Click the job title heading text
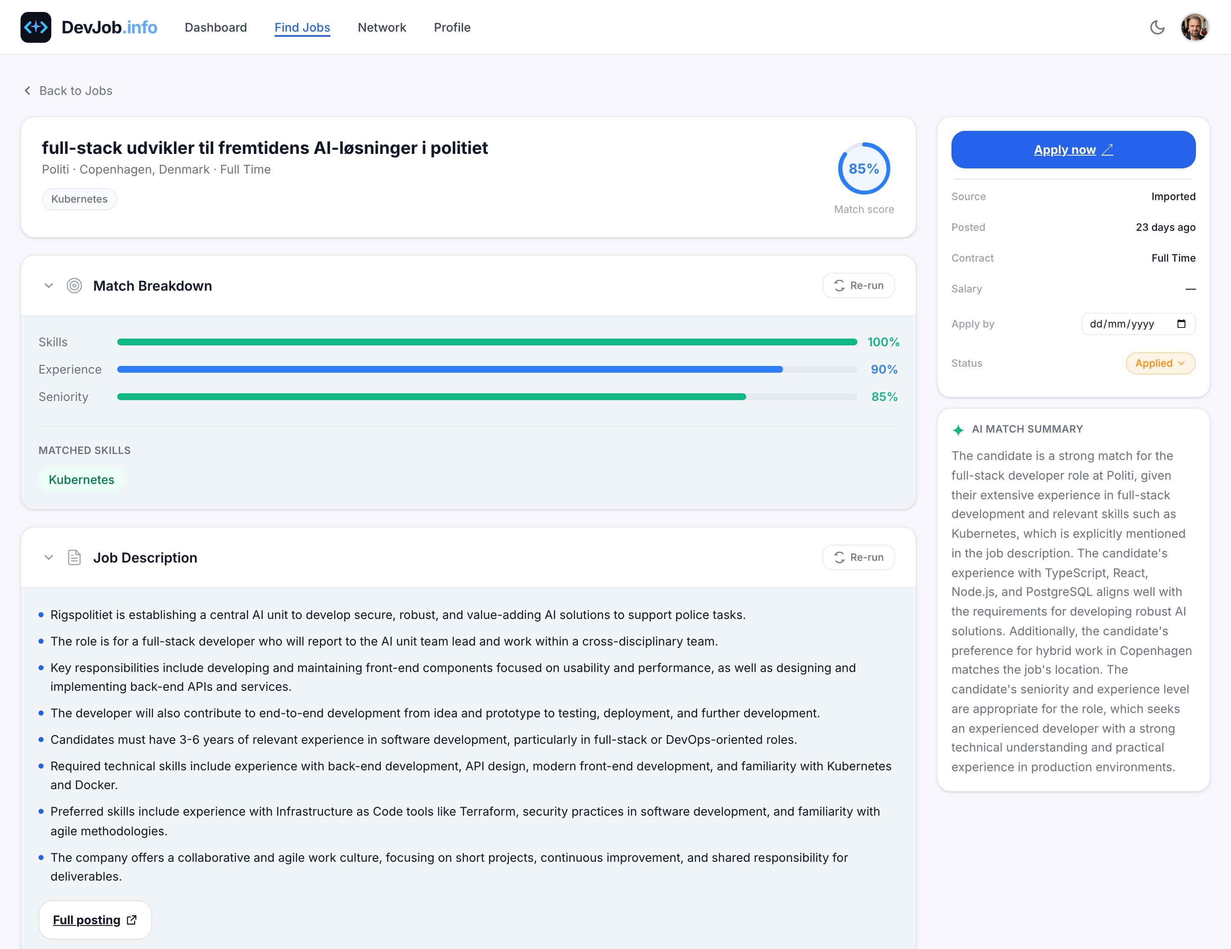The height and width of the screenshot is (949, 1231). point(265,147)
